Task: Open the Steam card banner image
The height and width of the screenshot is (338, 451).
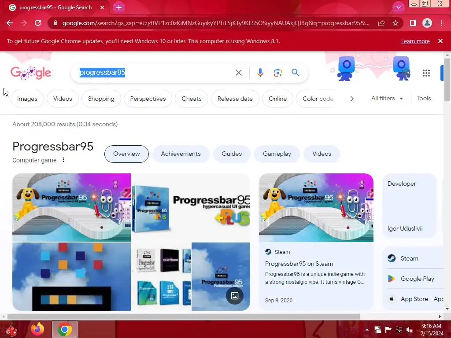Action: [x=316, y=208]
